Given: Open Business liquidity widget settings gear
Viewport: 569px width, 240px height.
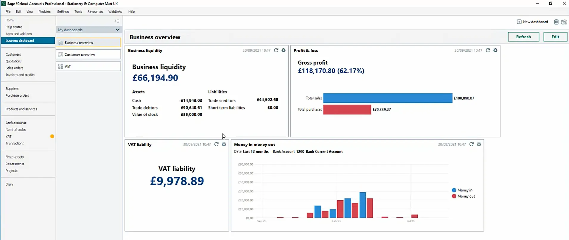Looking at the screenshot, I should click(284, 50).
